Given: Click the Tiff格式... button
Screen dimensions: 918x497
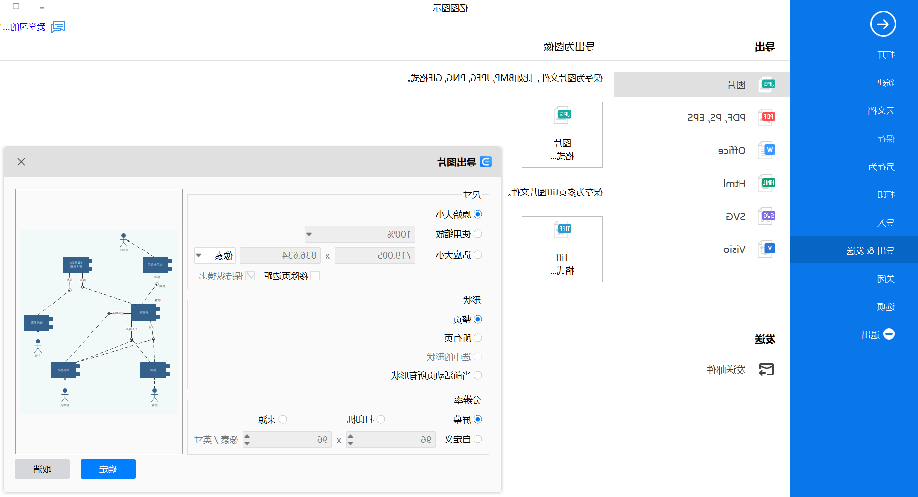Looking at the screenshot, I should click(x=562, y=249).
